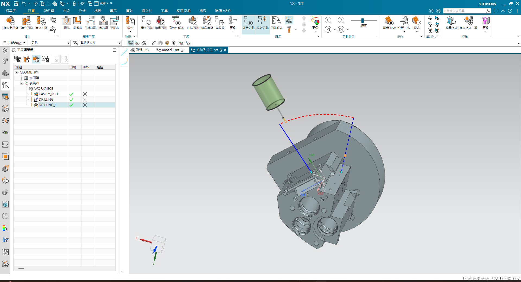This screenshot has height=282, width=521.
Task: Switch navigator to Geometry View icon
Action: pos(36,59)
